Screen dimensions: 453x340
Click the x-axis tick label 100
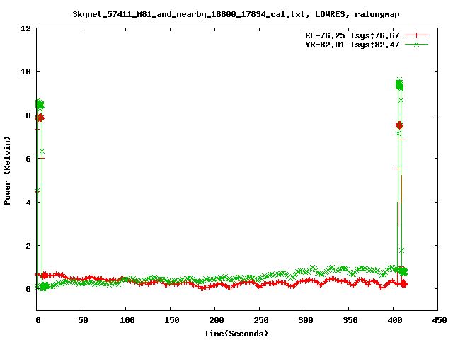pos(127,320)
